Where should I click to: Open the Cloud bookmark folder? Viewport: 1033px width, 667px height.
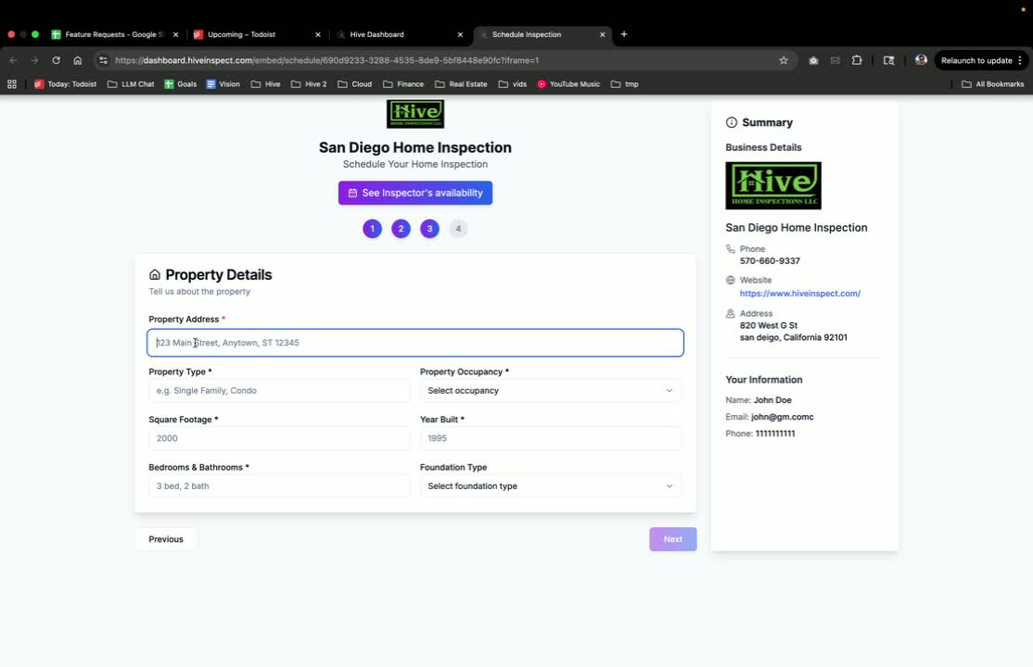[x=354, y=84]
